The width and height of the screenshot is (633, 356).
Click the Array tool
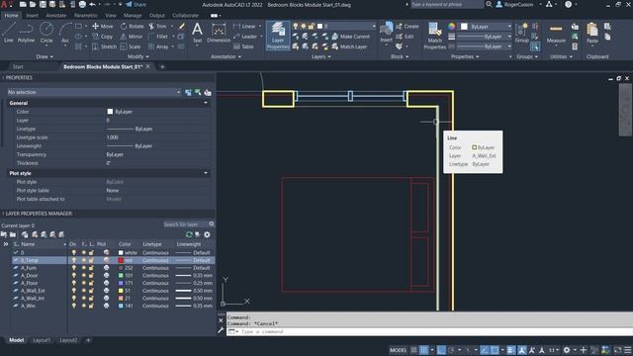click(x=158, y=46)
